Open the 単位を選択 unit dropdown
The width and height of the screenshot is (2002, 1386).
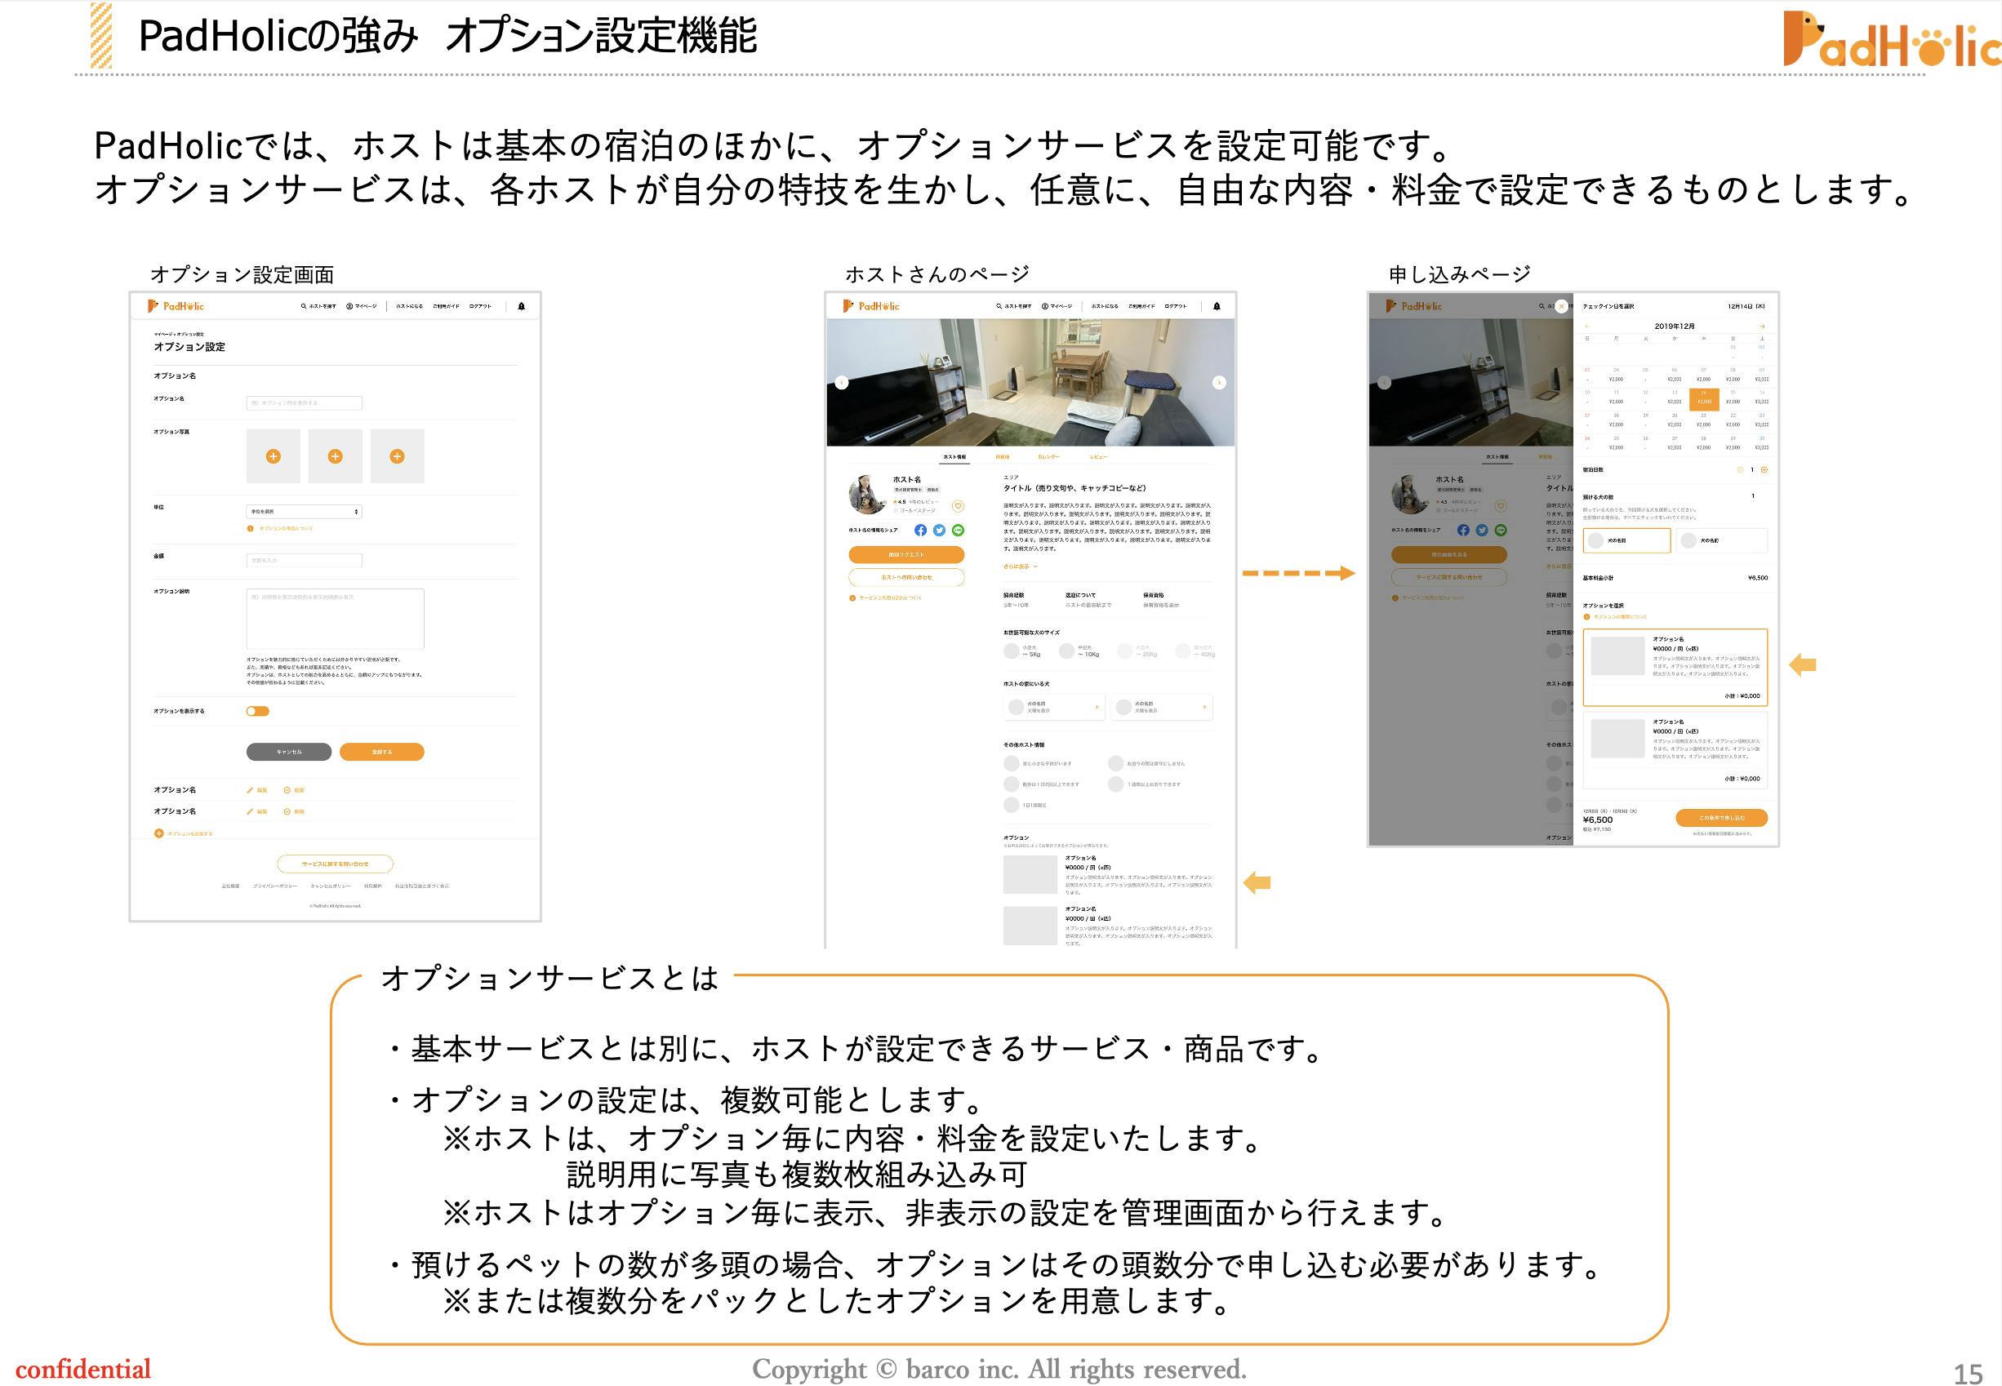pyautogui.click(x=303, y=512)
